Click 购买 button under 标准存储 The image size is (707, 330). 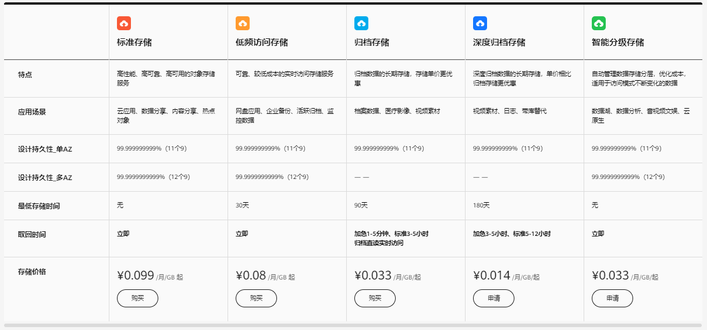pyautogui.click(x=137, y=298)
